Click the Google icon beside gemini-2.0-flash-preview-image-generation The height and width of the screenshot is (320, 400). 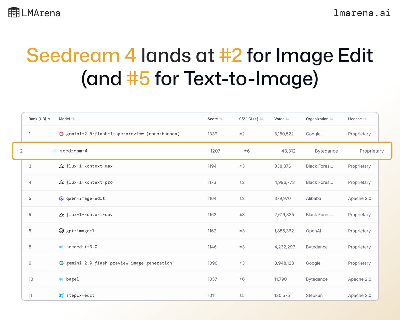coord(61,263)
